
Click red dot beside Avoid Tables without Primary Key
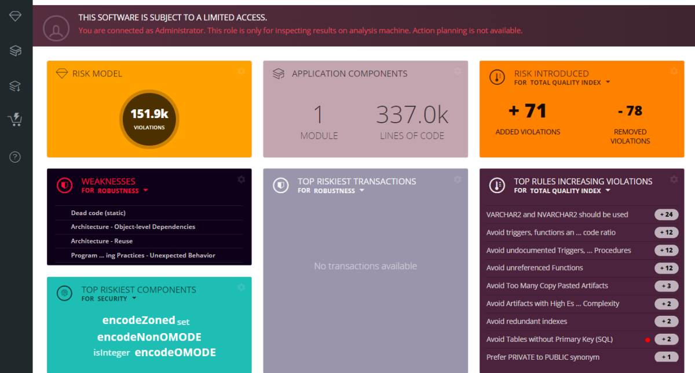pos(648,340)
